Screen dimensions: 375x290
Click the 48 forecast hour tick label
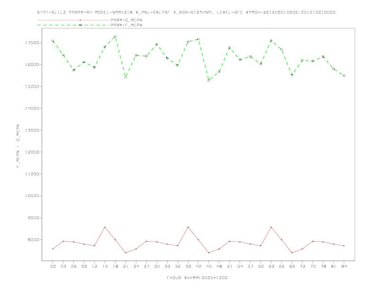[219, 266]
